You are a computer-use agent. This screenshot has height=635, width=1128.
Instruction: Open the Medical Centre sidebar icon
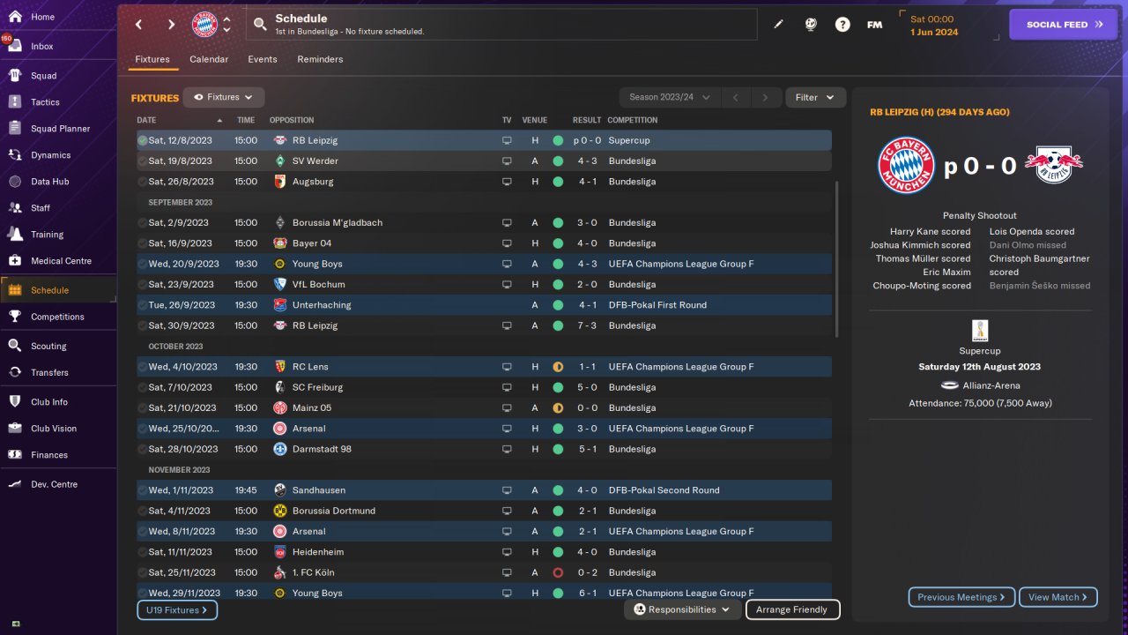(x=15, y=261)
